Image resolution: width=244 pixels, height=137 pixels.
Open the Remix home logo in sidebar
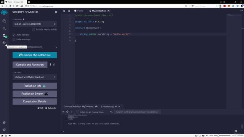(4, 12)
